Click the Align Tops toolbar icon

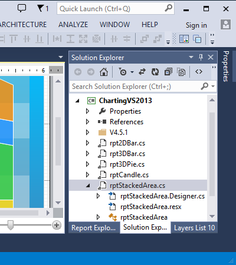click(x=14, y=39)
